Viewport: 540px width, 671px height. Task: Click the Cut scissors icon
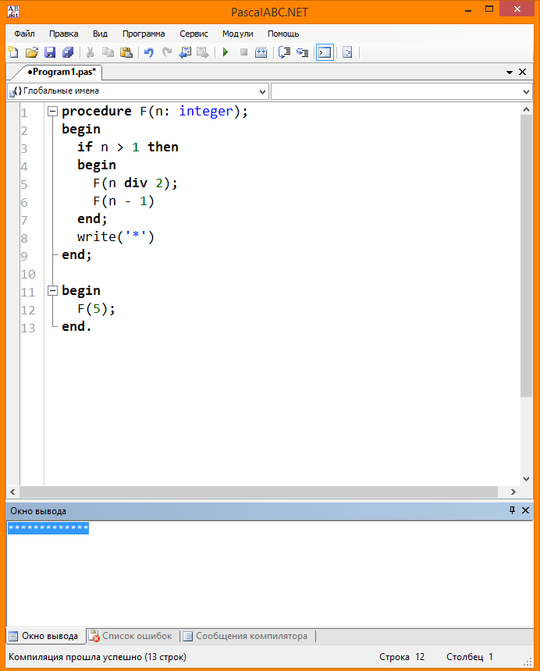coord(90,52)
